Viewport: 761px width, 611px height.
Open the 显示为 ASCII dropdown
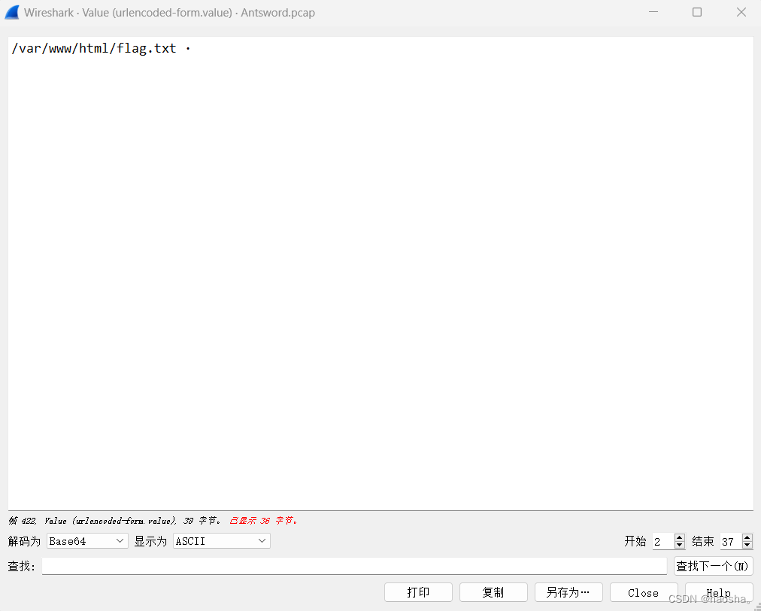[x=221, y=540]
